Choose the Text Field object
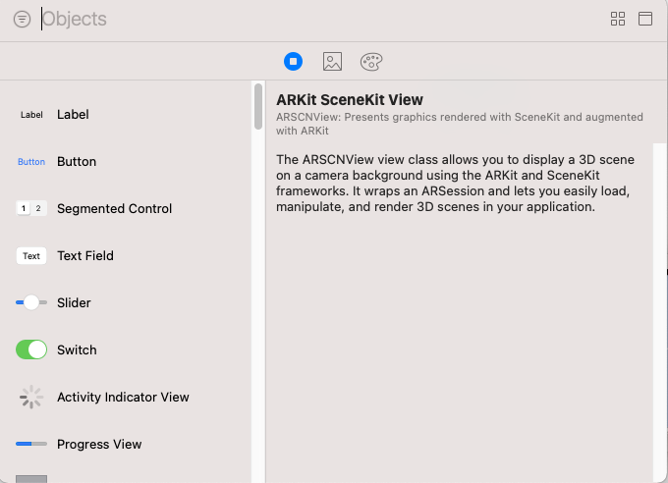This screenshot has height=483, width=668. point(126,255)
